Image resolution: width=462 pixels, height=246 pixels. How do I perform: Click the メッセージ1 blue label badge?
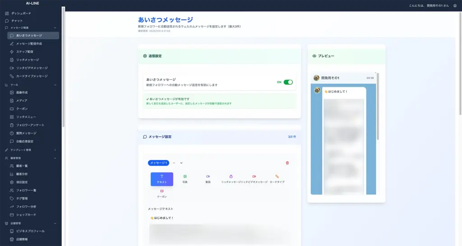click(158, 163)
